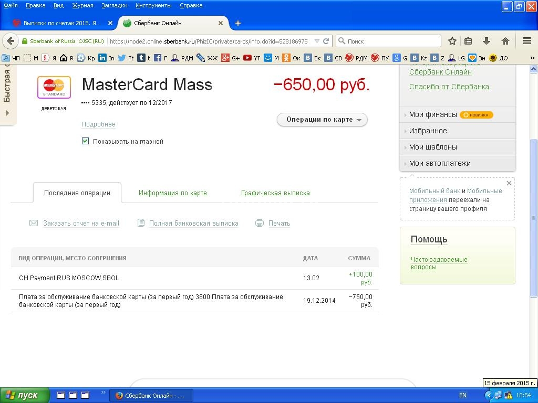
Task: Click the Подробнее link
Action: [98, 124]
